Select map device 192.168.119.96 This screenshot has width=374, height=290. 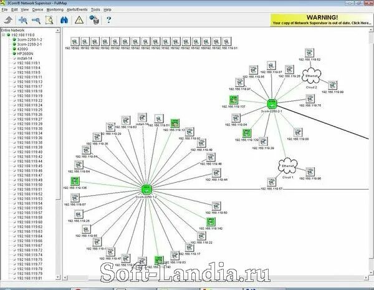[310, 172]
